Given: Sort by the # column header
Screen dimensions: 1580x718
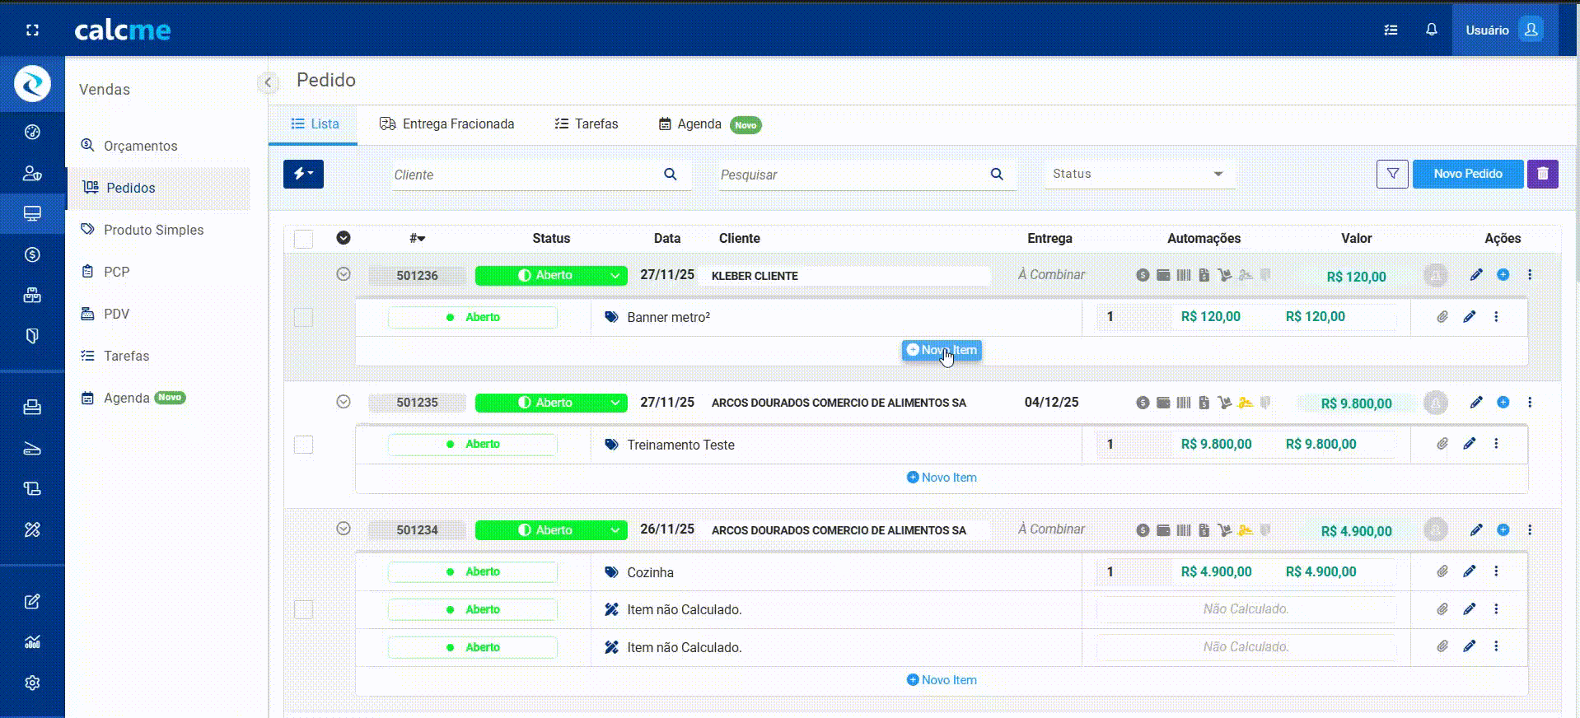Looking at the screenshot, I should [x=417, y=239].
